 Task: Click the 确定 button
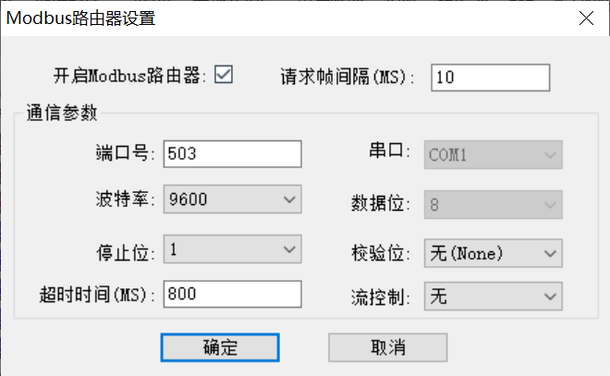220,347
